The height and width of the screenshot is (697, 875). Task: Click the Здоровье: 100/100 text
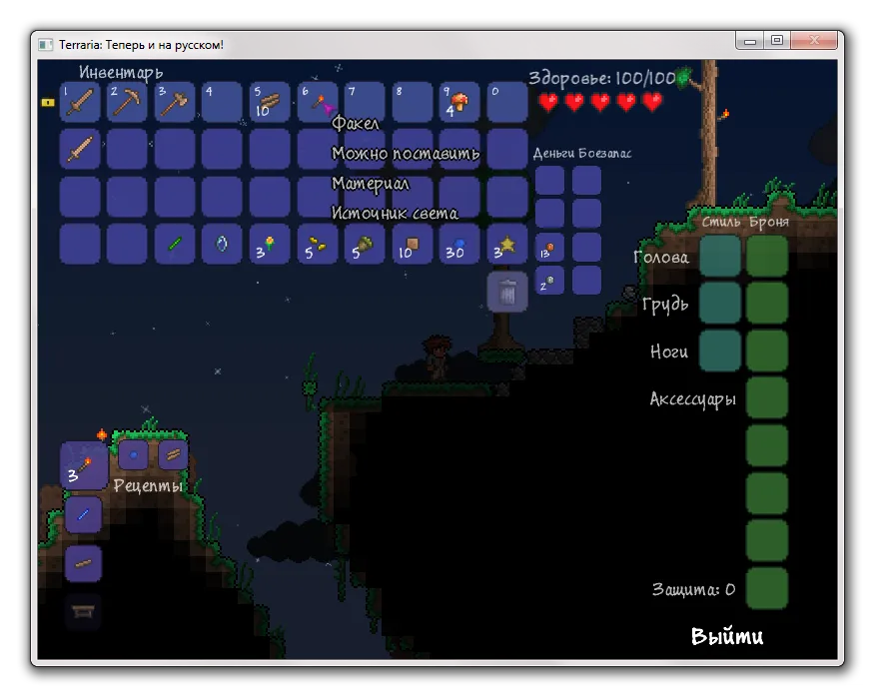[602, 78]
